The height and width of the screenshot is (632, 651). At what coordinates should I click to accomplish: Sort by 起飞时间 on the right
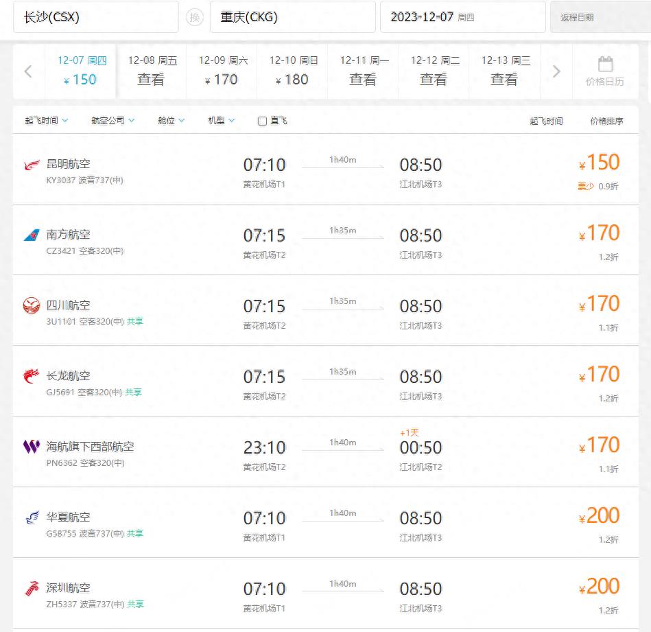click(546, 121)
